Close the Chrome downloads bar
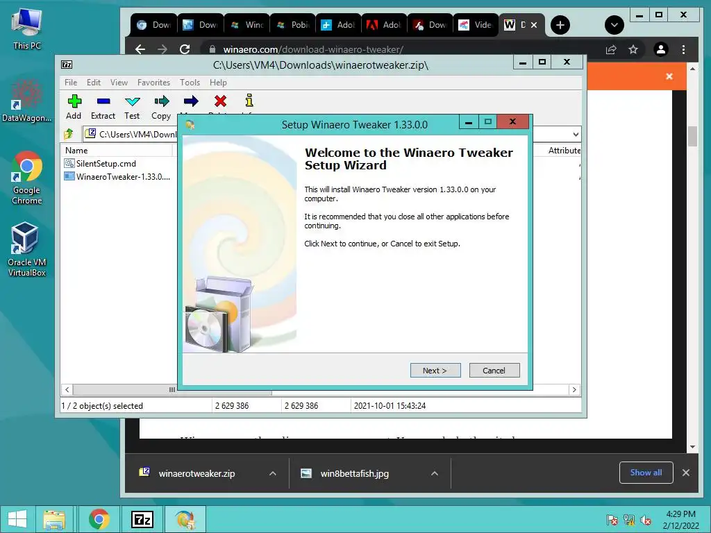Screen dimensions: 711x533 coord(686,473)
